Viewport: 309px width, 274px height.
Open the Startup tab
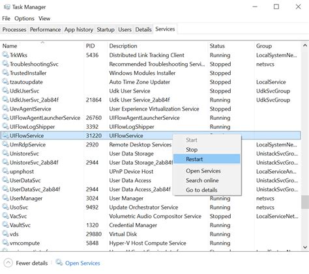tap(106, 29)
